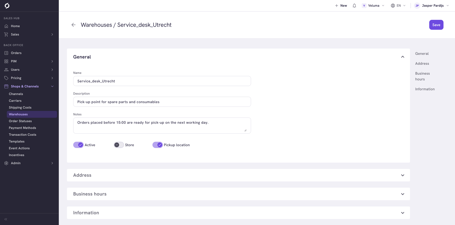Viewport: 455px width, 225px height.
Task: Expand the Address section
Action: 238,175
